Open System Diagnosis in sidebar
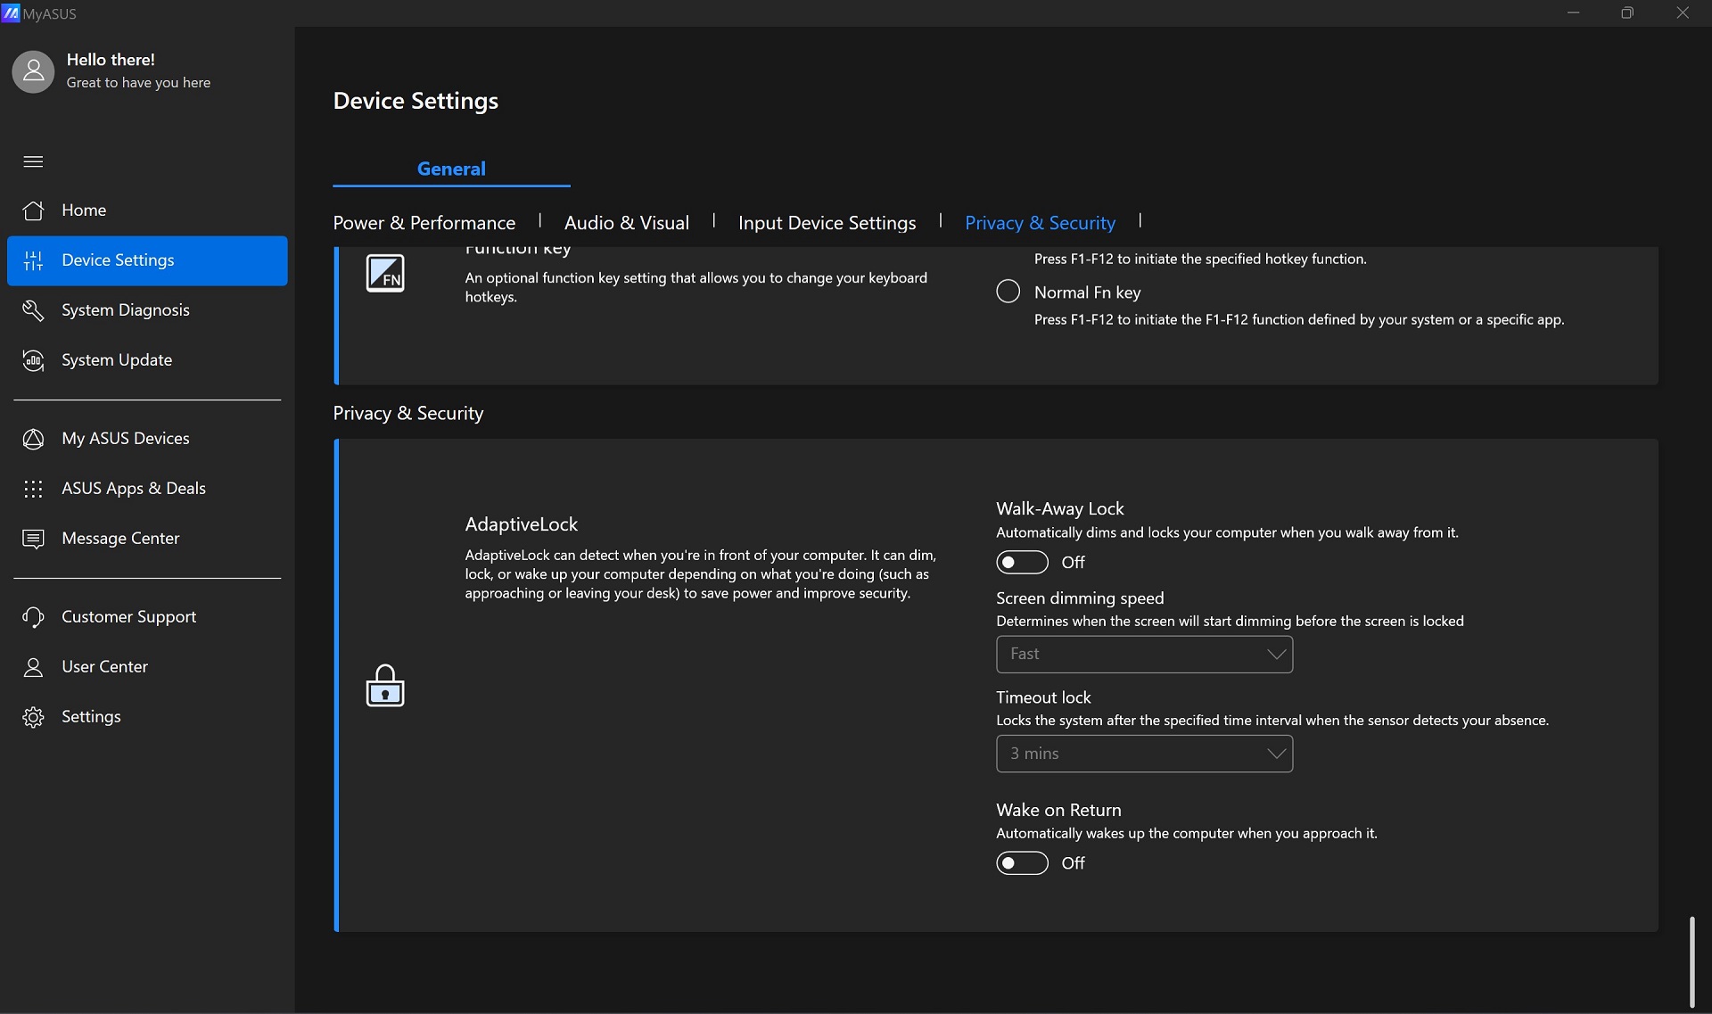1712x1014 pixels. coord(147,310)
